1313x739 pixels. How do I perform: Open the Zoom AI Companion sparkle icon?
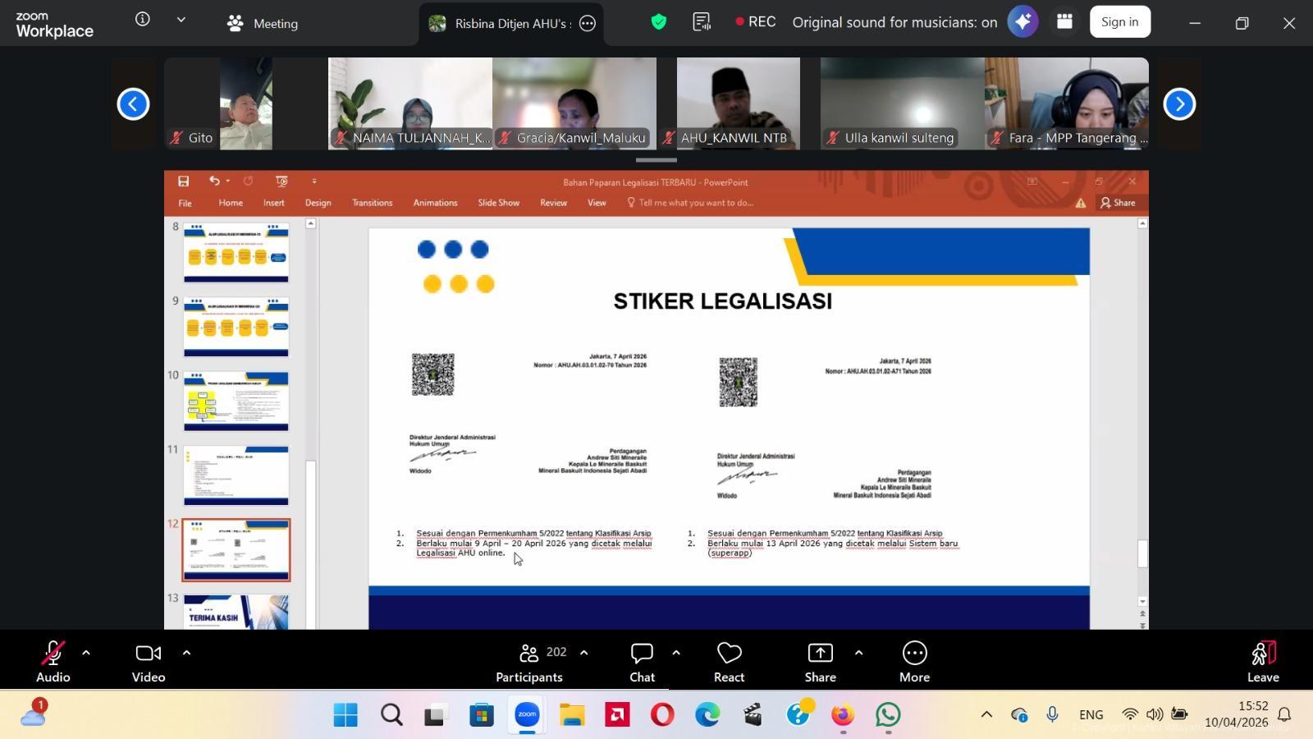[1022, 22]
